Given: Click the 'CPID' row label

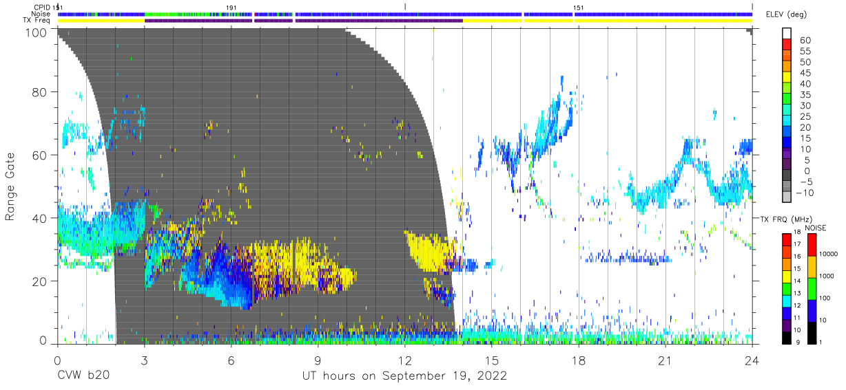Looking at the screenshot, I should pyautogui.click(x=42, y=8).
